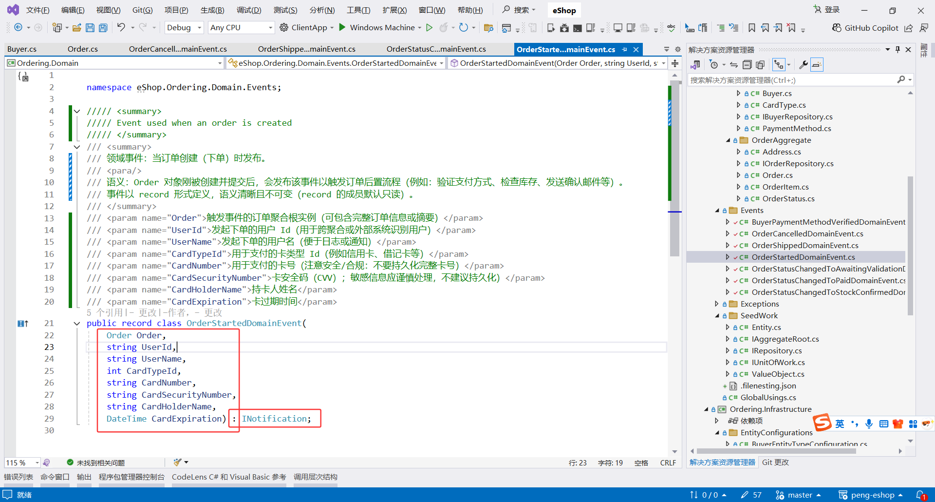Click the 5 个引用 CodeLens link
The image size is (935, 502).
tap(105, 312)
